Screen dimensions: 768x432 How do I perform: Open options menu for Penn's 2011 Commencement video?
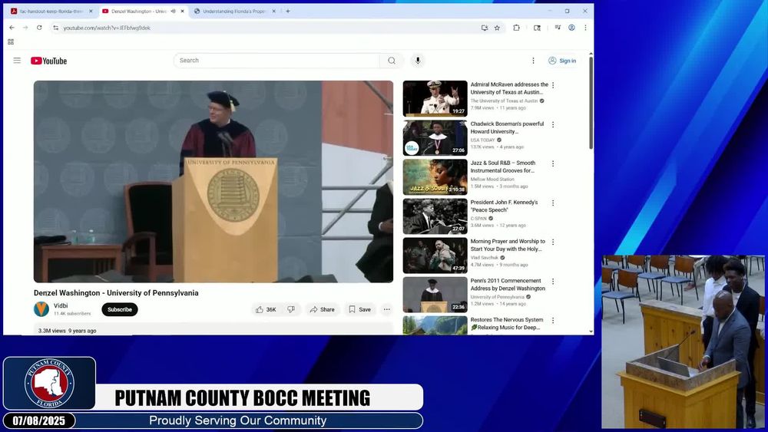(553, 282)
